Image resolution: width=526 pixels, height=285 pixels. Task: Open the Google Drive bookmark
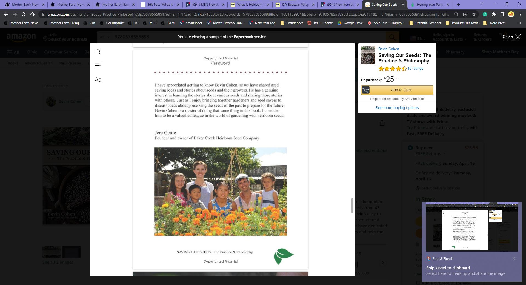[x=350, y=23]
